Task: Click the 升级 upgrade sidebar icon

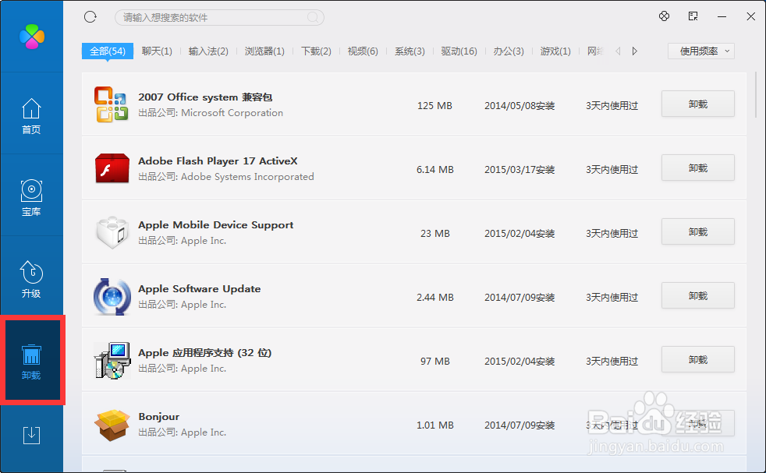Action: 31,277
